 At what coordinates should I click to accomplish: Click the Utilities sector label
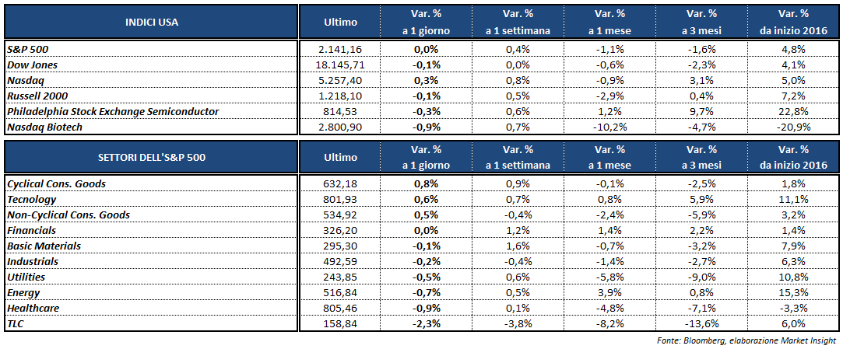[26, 277]
